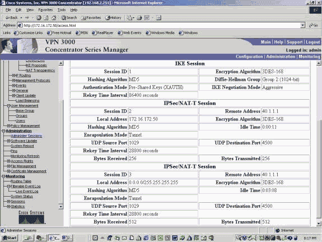Collapse the Administration tree node
Viewport: 322px width, 242px height.
(3, 131)
